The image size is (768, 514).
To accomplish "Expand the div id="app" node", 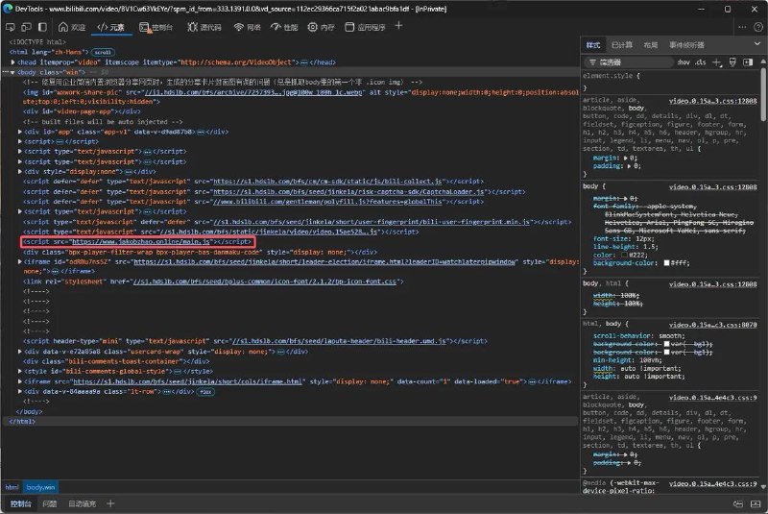I will click(x=20, y=131).
